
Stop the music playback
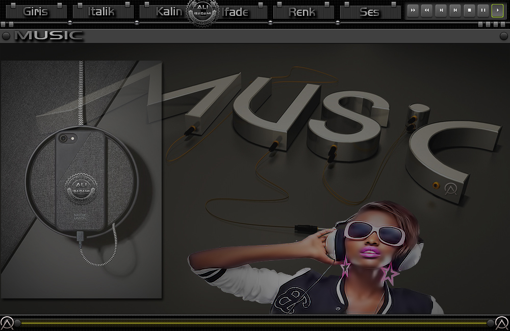click(x=469, y=10)
